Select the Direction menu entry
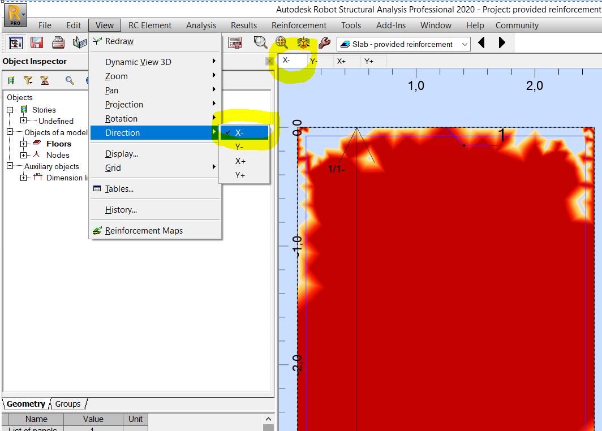 tap(156, 133)
